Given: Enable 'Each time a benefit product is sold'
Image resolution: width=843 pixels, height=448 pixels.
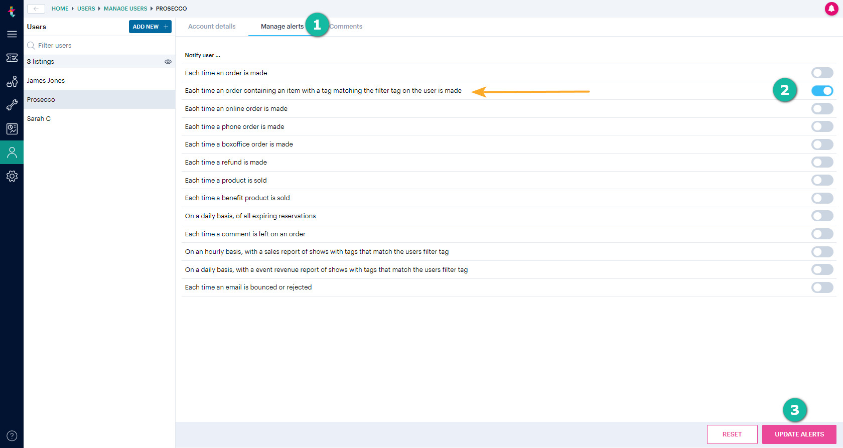Looking at the screenshot, I should pyautogui.click(x=822, y=198).
